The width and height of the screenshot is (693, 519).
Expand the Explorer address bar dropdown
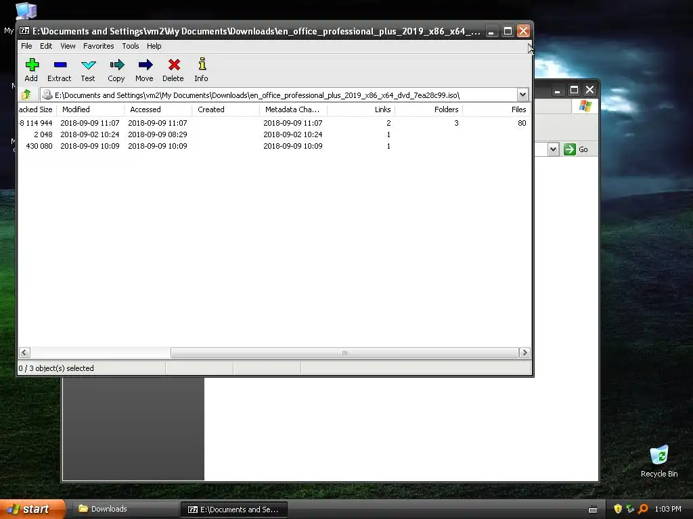[553, 149]
